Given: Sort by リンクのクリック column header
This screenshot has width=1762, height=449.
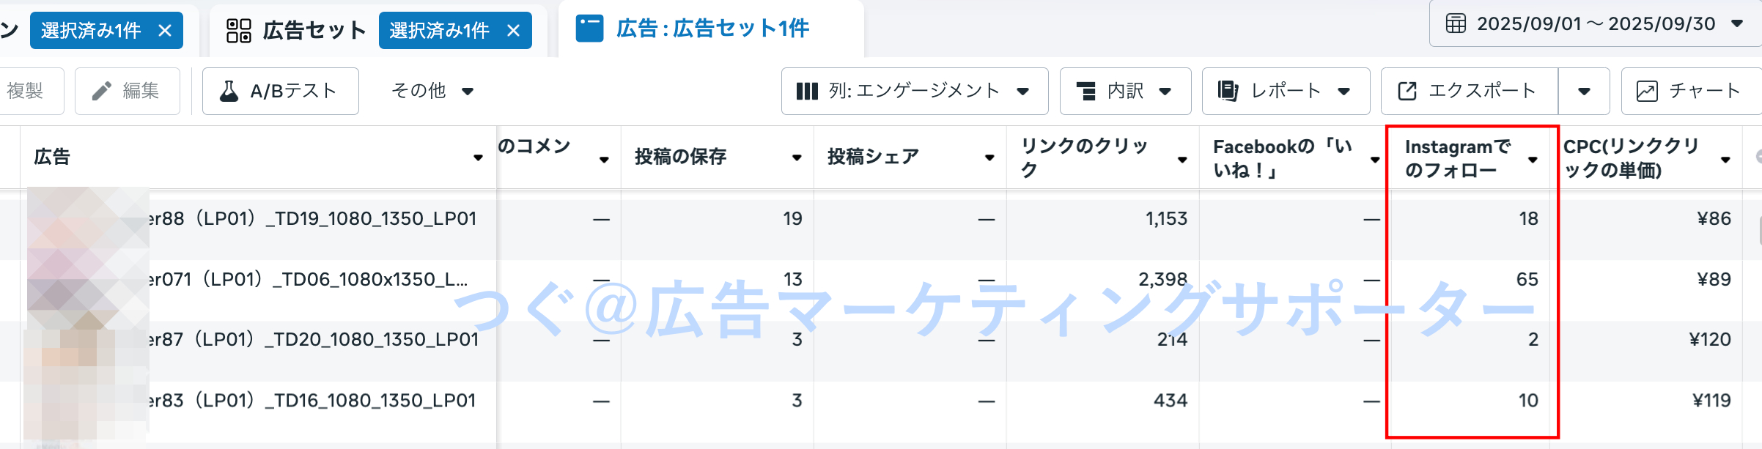Looking at the screenshot, I should pyautogui.click(x=1085, y=157).
